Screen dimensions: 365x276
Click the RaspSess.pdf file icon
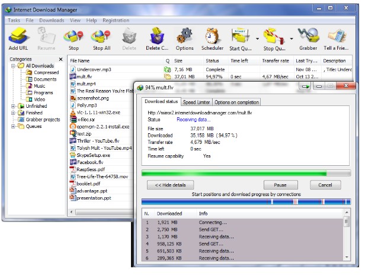73,169
